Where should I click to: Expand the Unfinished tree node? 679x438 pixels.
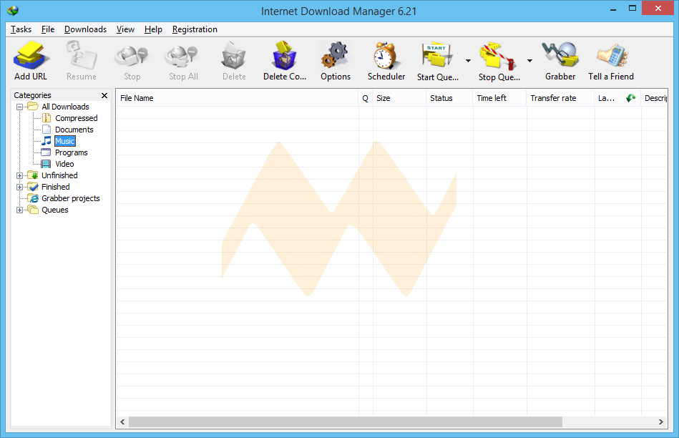point(19,175)
